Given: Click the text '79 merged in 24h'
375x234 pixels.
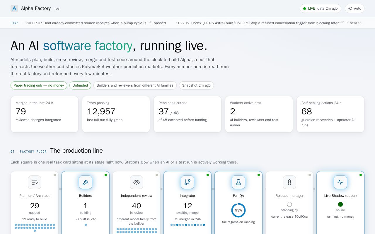Looking at the screenshot, I should pos(187,219).
